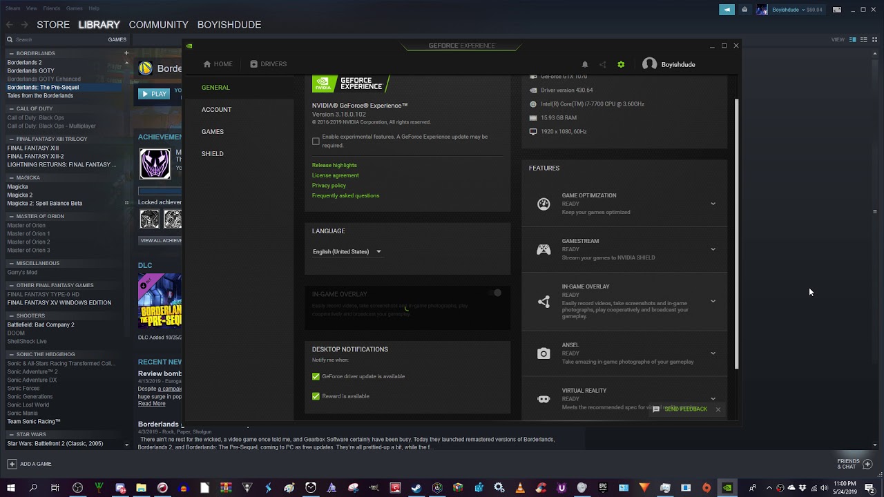The image size is (884, 497).
Task: Click the Steam announcements megaphone icon
Action: click(x=727, y=10)
